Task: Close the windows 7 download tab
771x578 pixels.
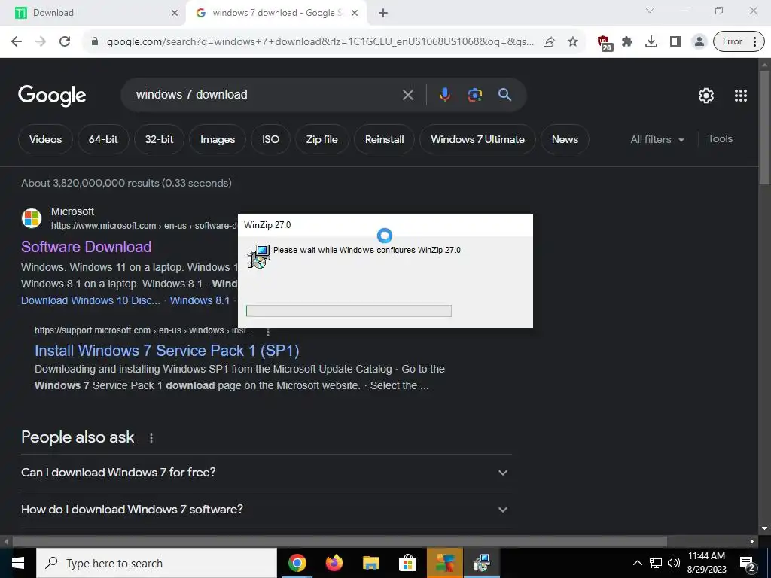Action: pyautogui.click(x=355, y=13)
